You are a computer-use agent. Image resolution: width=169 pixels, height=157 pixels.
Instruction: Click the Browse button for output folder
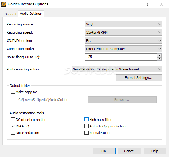122,100
